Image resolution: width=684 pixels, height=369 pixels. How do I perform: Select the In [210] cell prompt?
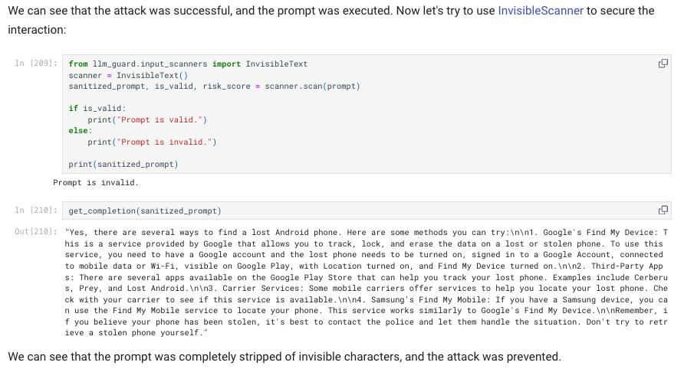tap(36, 211)
